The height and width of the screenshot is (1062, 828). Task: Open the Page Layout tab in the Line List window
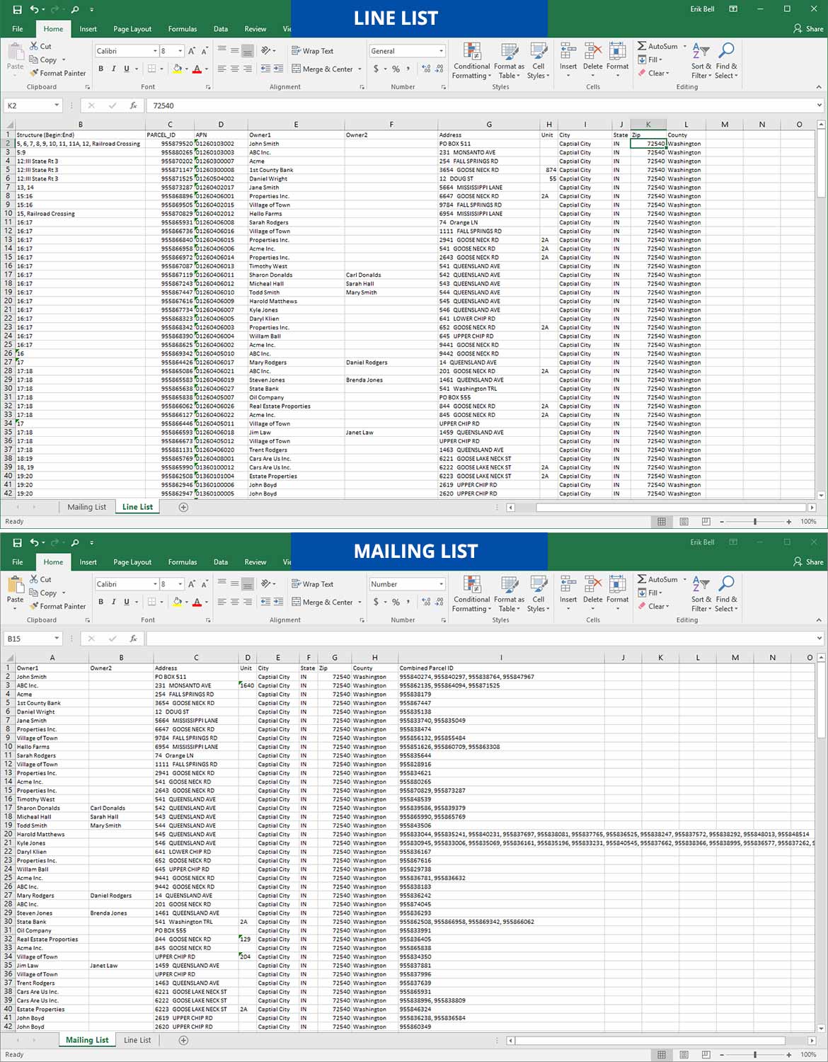coord(132,29)
